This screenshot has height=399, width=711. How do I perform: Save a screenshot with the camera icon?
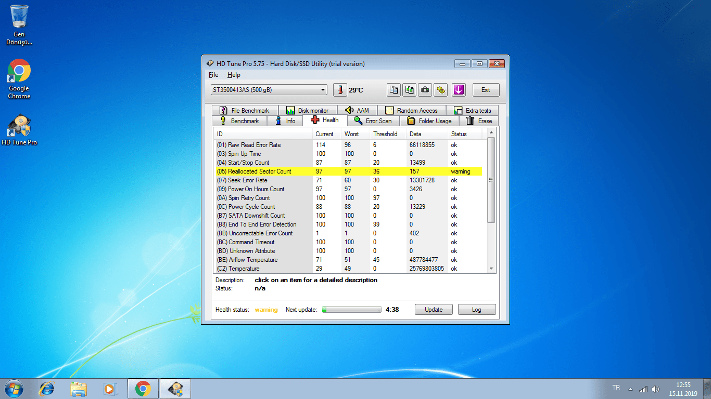pyautogui.click(x=425, y=90)
